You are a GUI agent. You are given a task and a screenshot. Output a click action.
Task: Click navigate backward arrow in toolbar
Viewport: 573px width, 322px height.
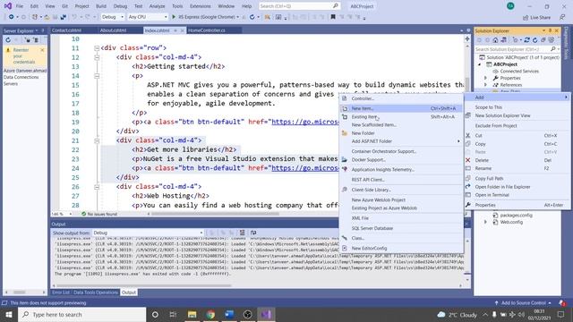tap(11, 17)
